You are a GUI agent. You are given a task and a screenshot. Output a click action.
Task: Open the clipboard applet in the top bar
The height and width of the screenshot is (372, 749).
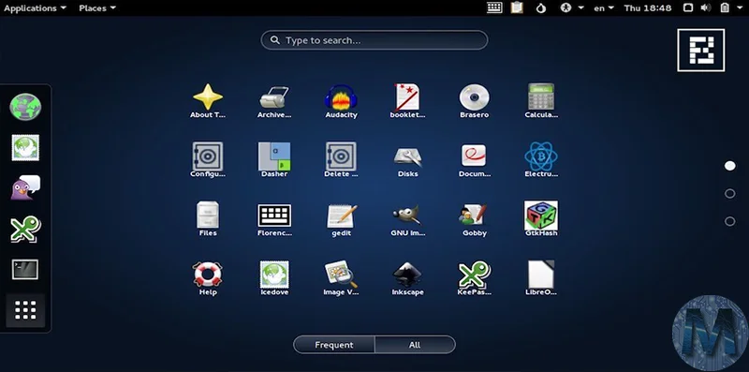(x=517, y=7)
